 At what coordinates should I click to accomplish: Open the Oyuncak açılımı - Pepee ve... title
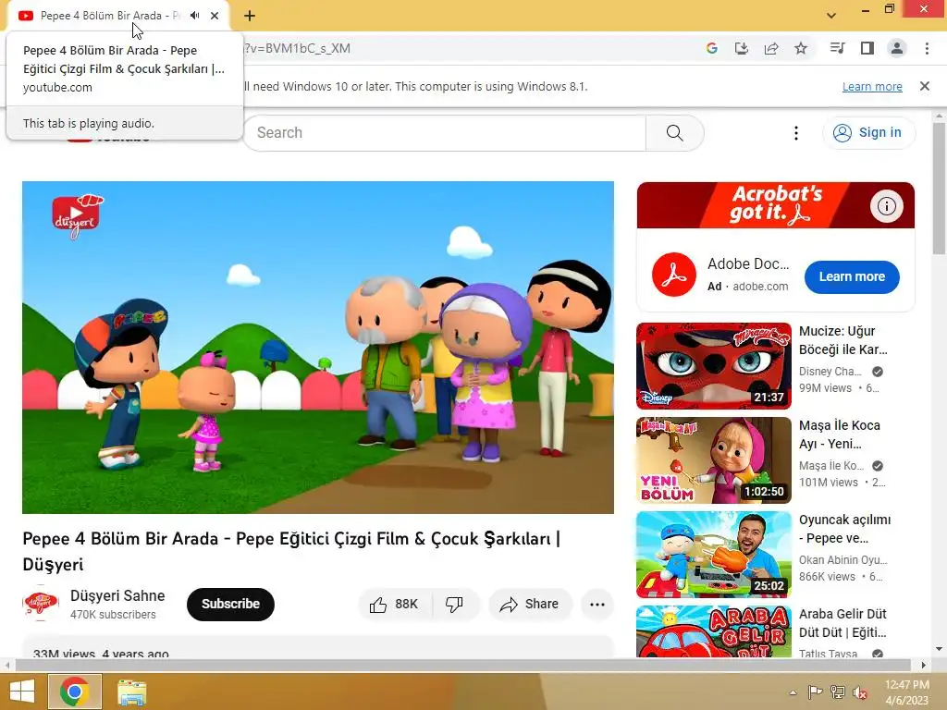pyautogui.click(x=844, y=529)
